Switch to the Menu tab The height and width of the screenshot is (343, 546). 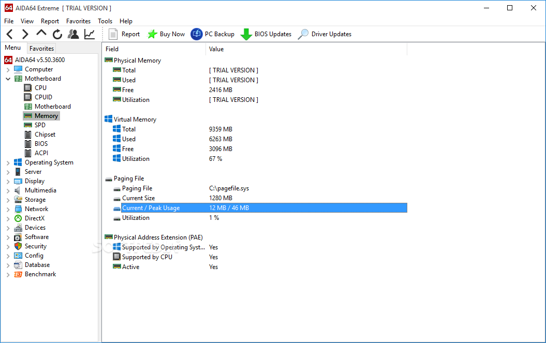click(x=13, y=48)
